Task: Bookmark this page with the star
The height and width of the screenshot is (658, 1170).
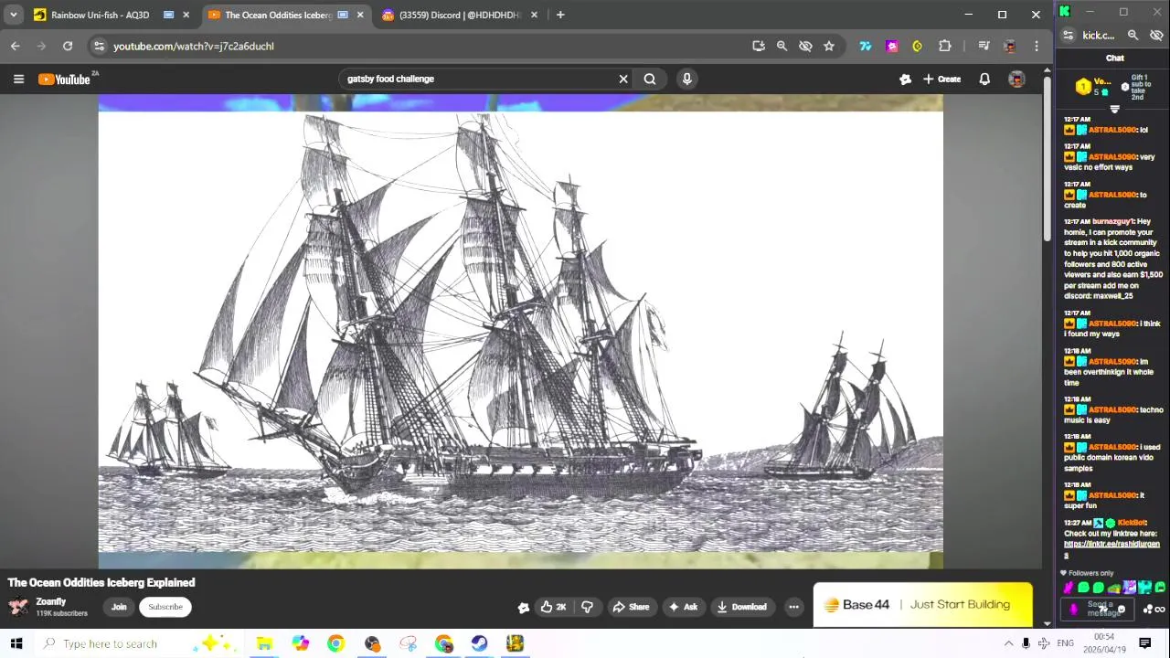Action: point(829,46)
